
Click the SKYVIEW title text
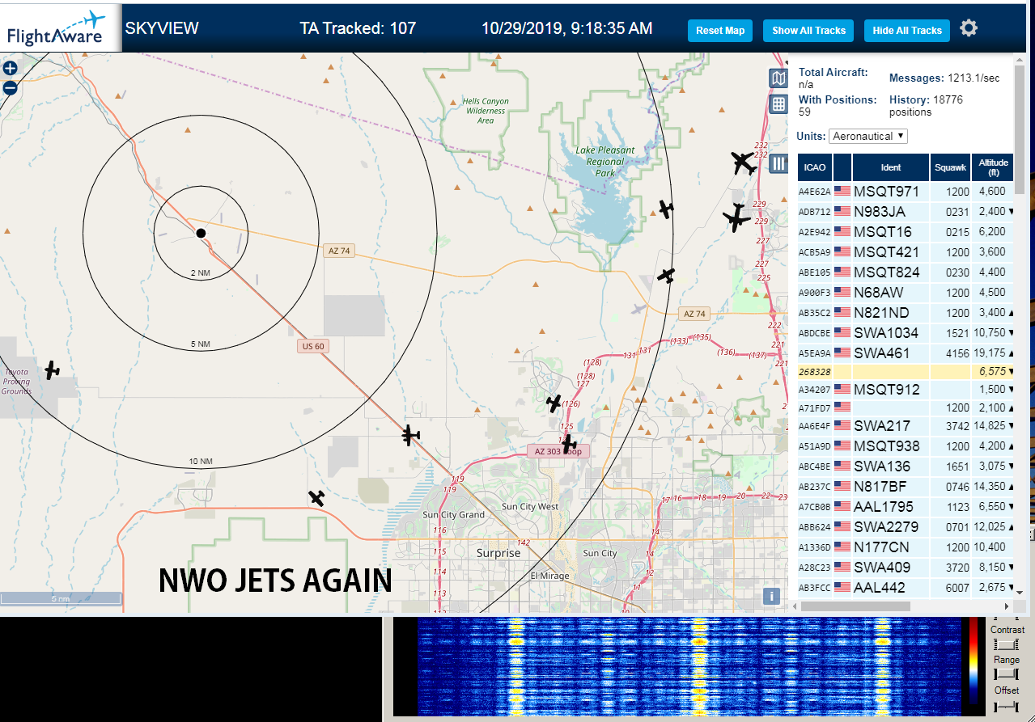(162, 28)
